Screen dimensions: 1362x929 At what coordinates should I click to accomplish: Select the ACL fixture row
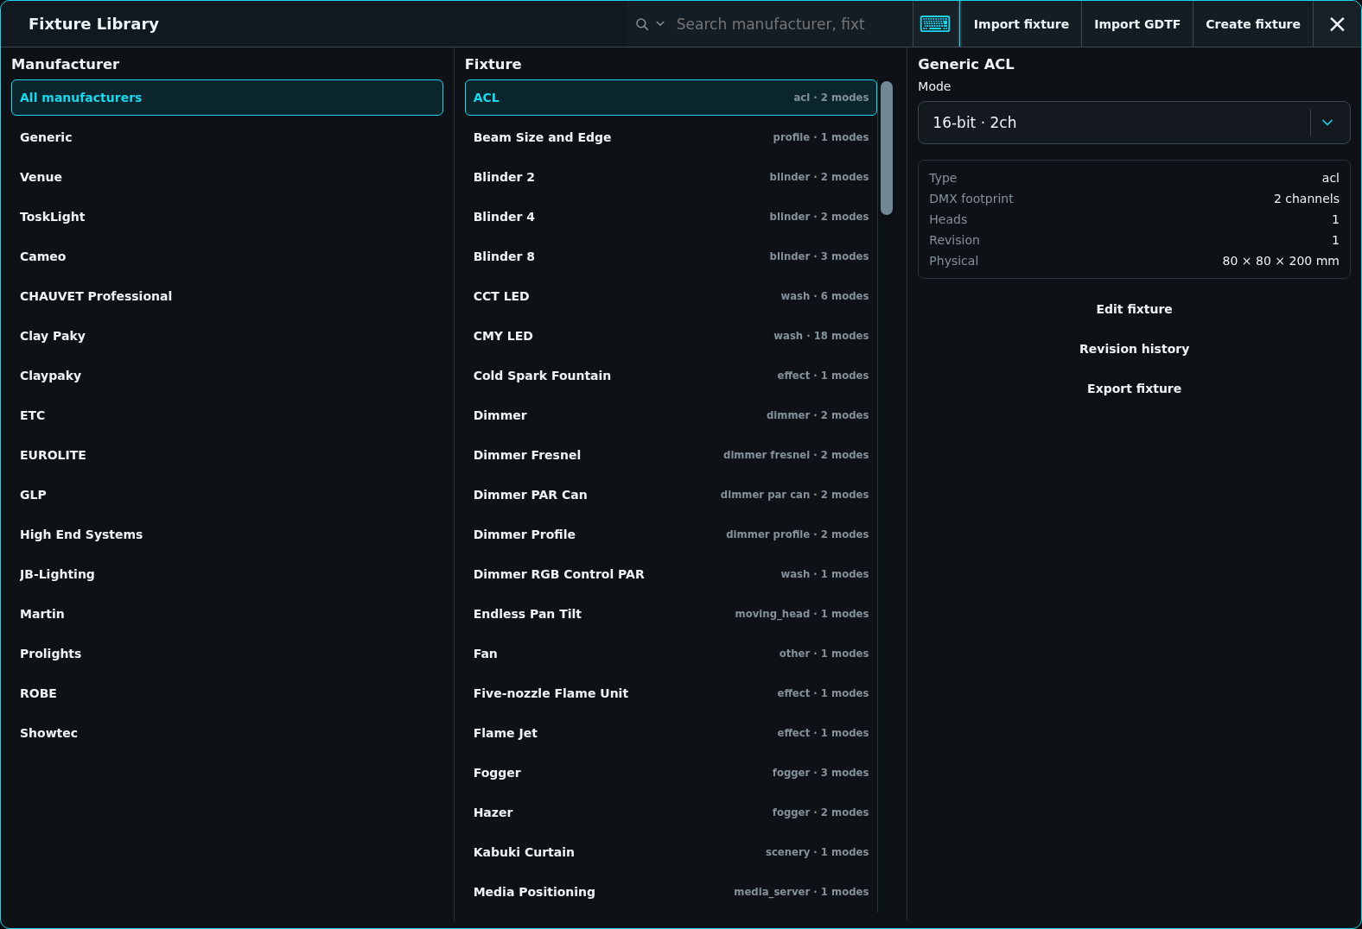pyautogui.click(x=671, y=98)
